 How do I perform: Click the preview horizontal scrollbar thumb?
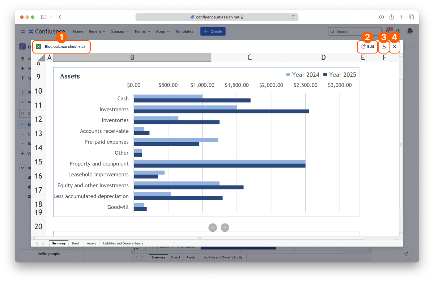coord(199,238)
